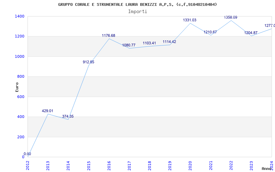This screenshot has width=275, height=172.
Task: Click the 2014 x-axis tick label
Action: pos(68,166)
